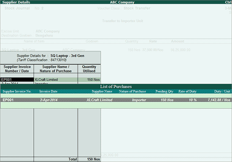Click the empty row above EP001 in list

pyautogui.click(x=116, y=96)
